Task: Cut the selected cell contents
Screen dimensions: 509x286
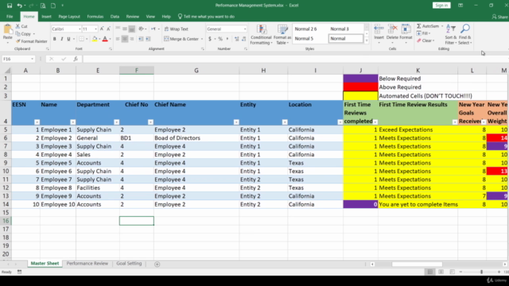Action: coord(21,26)
